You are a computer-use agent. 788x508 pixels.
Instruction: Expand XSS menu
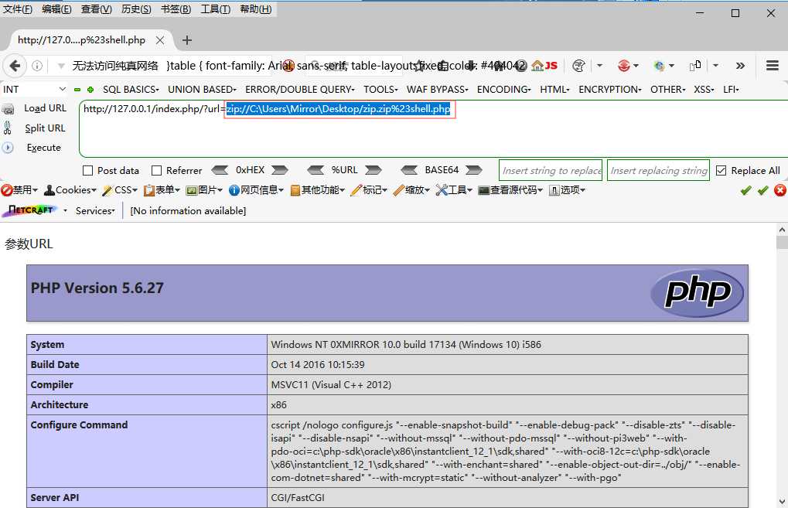(704, 90)
